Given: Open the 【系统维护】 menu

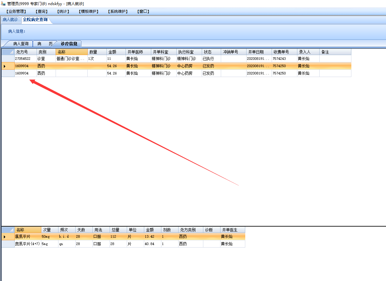Looking at the screenshot, I should [118, 11].
